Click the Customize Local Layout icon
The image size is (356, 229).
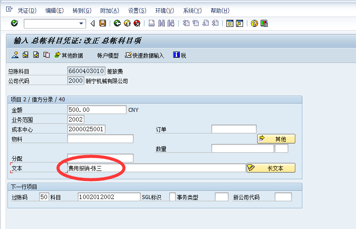point(264,23)
